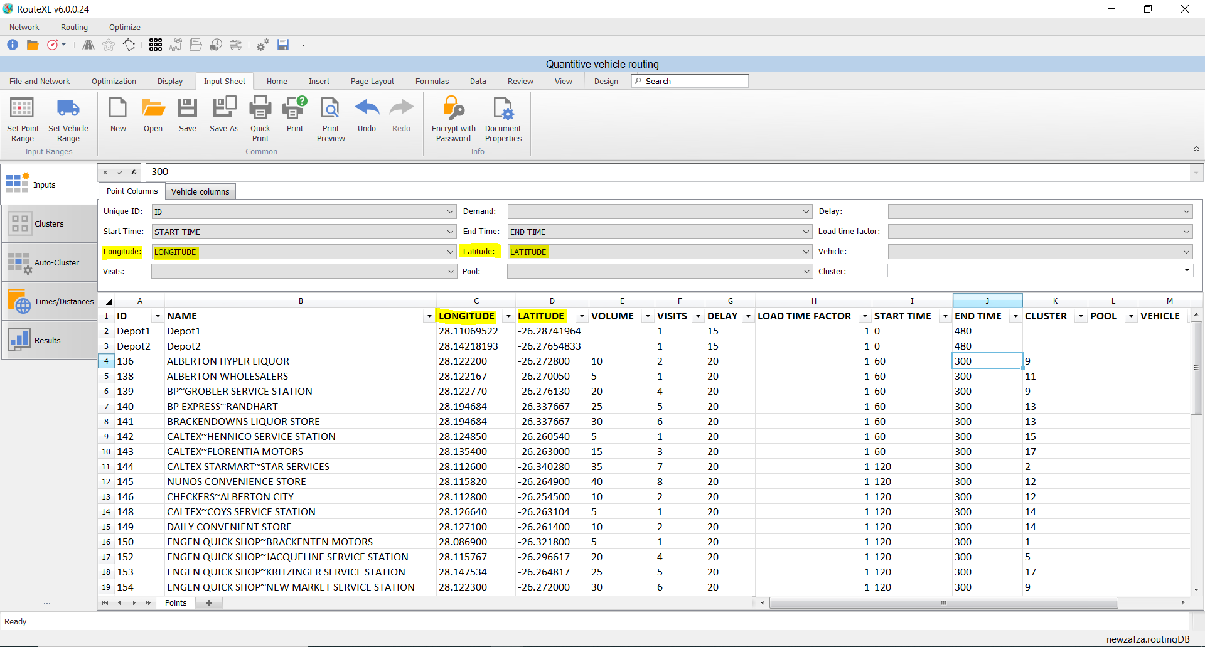Viewport: 1205px width, 647px height.
Task: Click Encrypt with Password
Action: click(454, 119)
